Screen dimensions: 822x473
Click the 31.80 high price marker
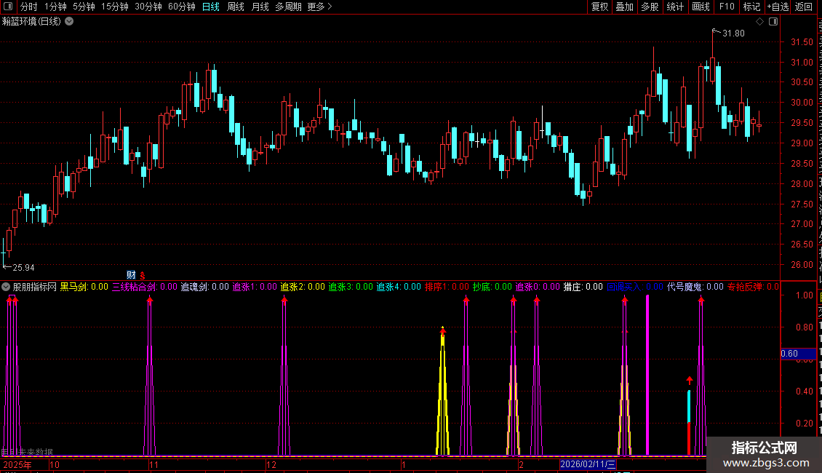click(733, 33)
